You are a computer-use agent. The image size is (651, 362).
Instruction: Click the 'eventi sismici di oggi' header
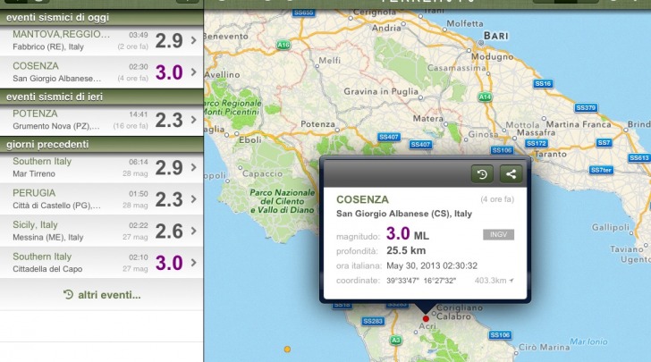(102, 18)
